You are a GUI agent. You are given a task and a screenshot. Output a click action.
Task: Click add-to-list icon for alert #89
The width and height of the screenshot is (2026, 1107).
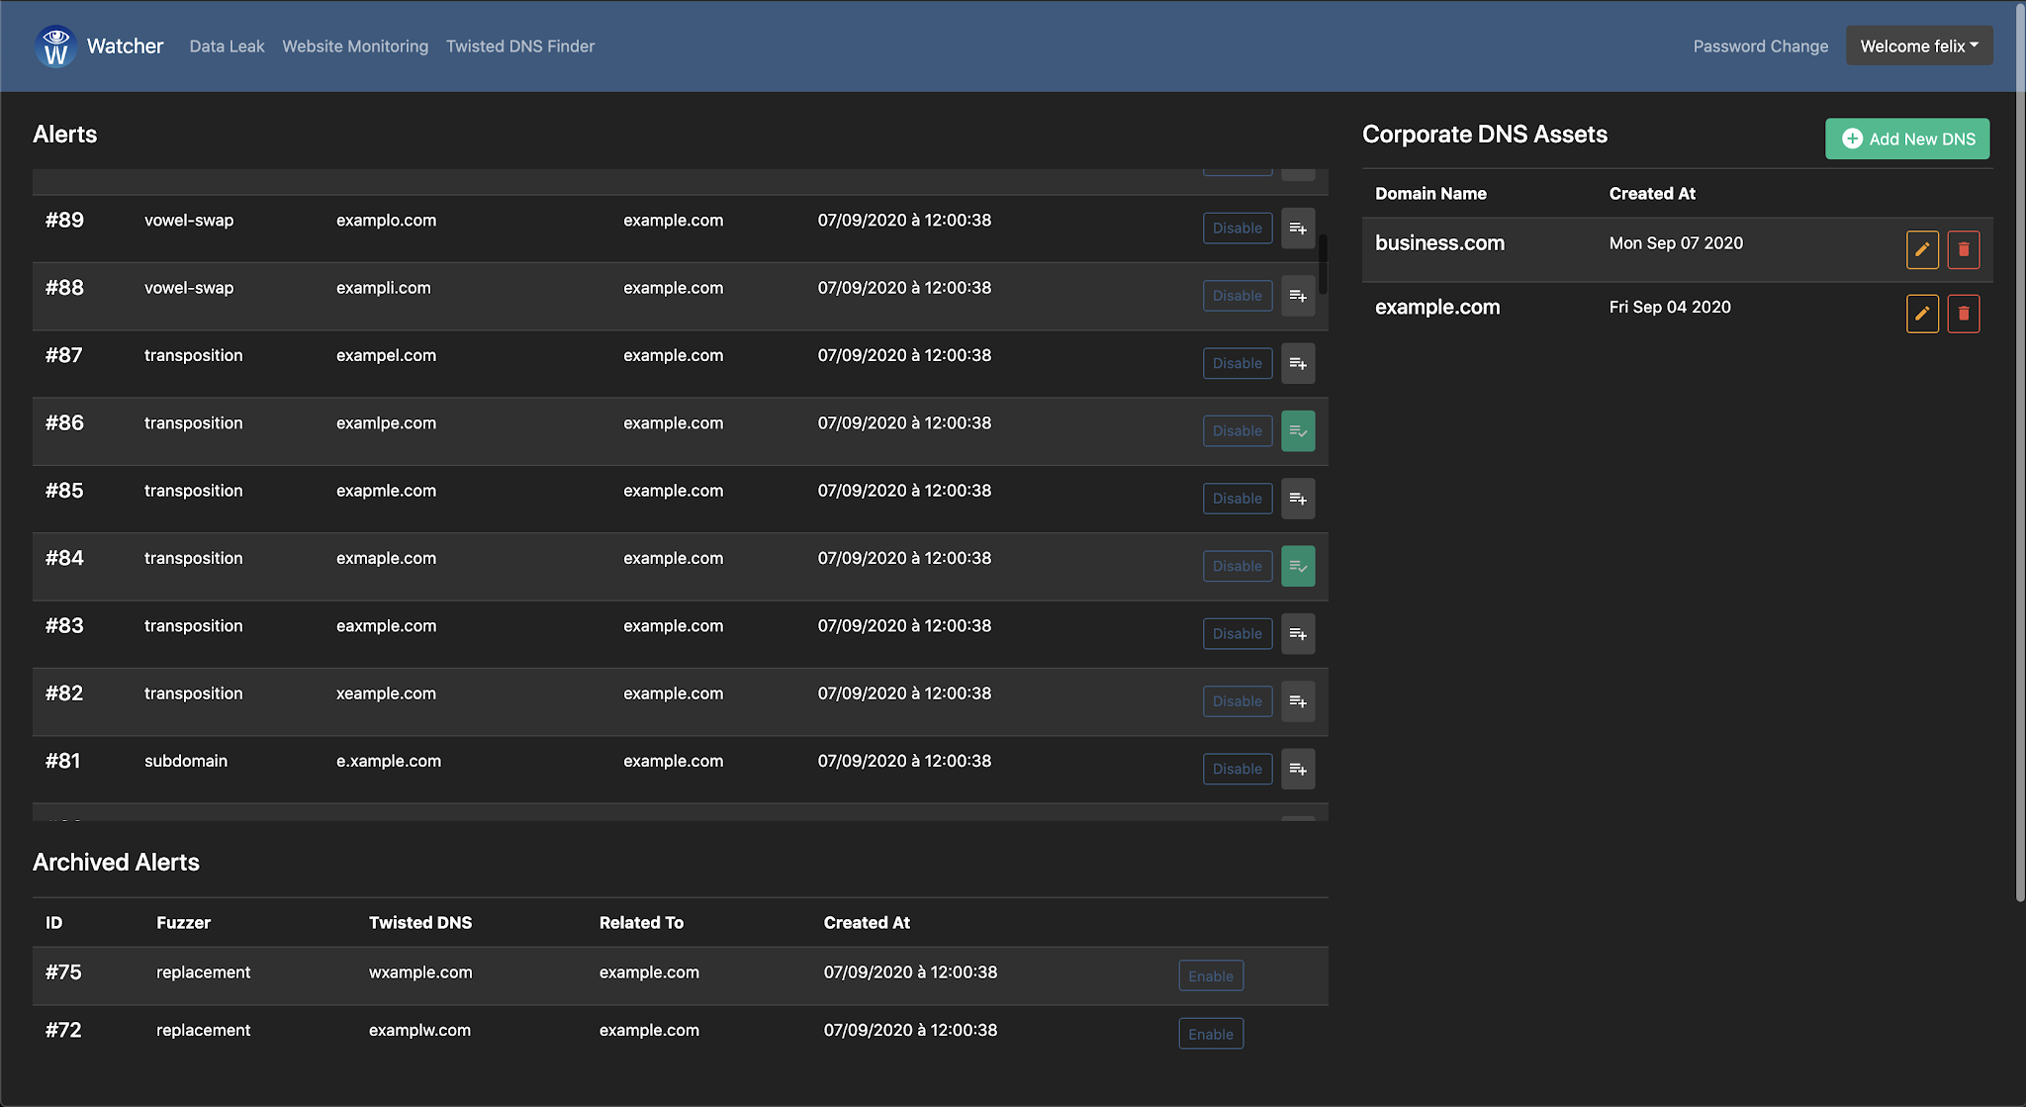pyautogui.click(x=1298, y=229)
